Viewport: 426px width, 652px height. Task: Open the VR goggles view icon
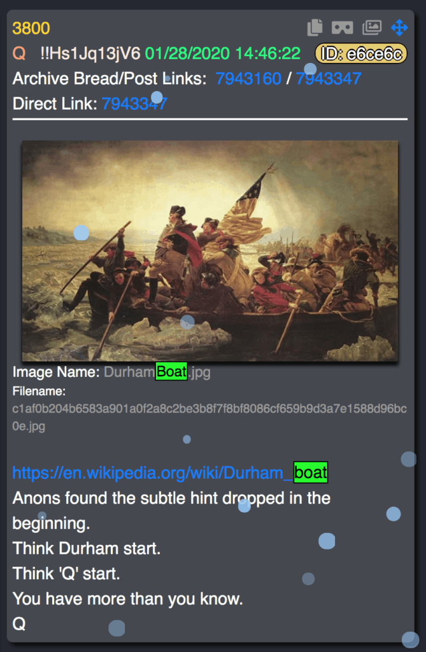(343, 28)
